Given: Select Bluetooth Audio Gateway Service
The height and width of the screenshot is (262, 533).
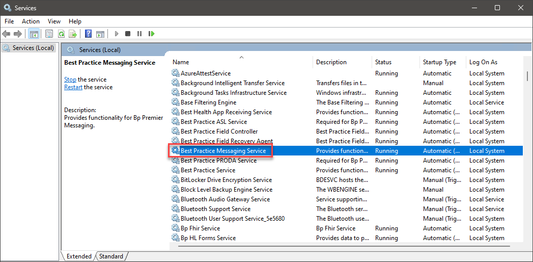Looking at the screenshot, I should tap(225, 199).
